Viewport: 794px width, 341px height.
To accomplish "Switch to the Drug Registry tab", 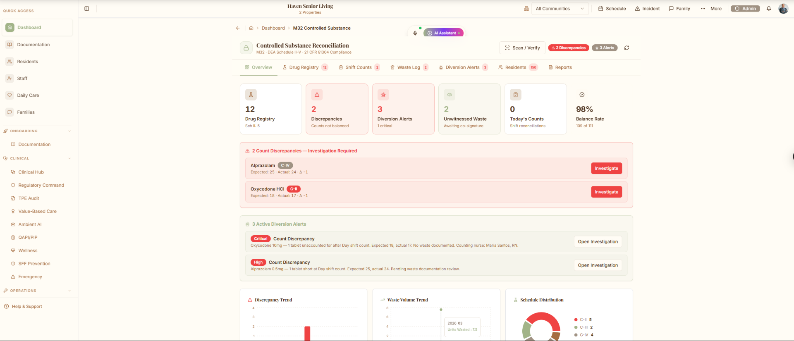I will [x=305, y=67].
